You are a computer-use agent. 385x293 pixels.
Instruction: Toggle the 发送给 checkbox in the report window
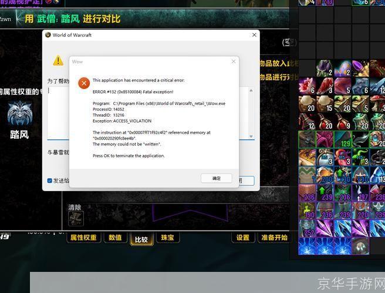tap(50, 180)
